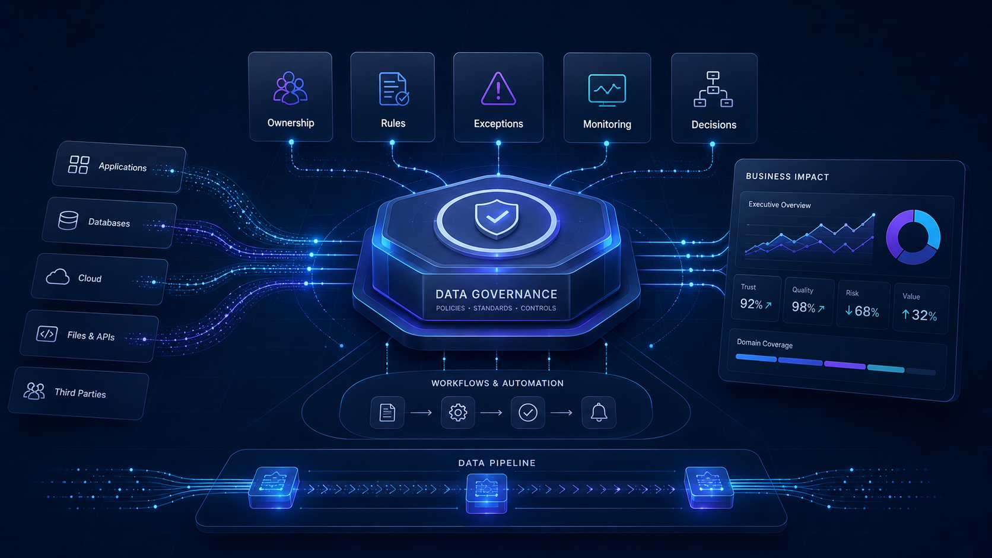Click the workflow approval checkmark circle

coord(528,412)
